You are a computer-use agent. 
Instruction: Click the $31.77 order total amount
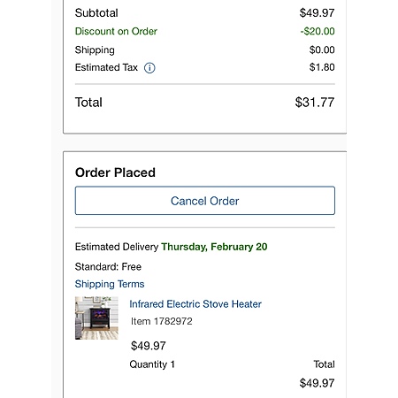315,103
